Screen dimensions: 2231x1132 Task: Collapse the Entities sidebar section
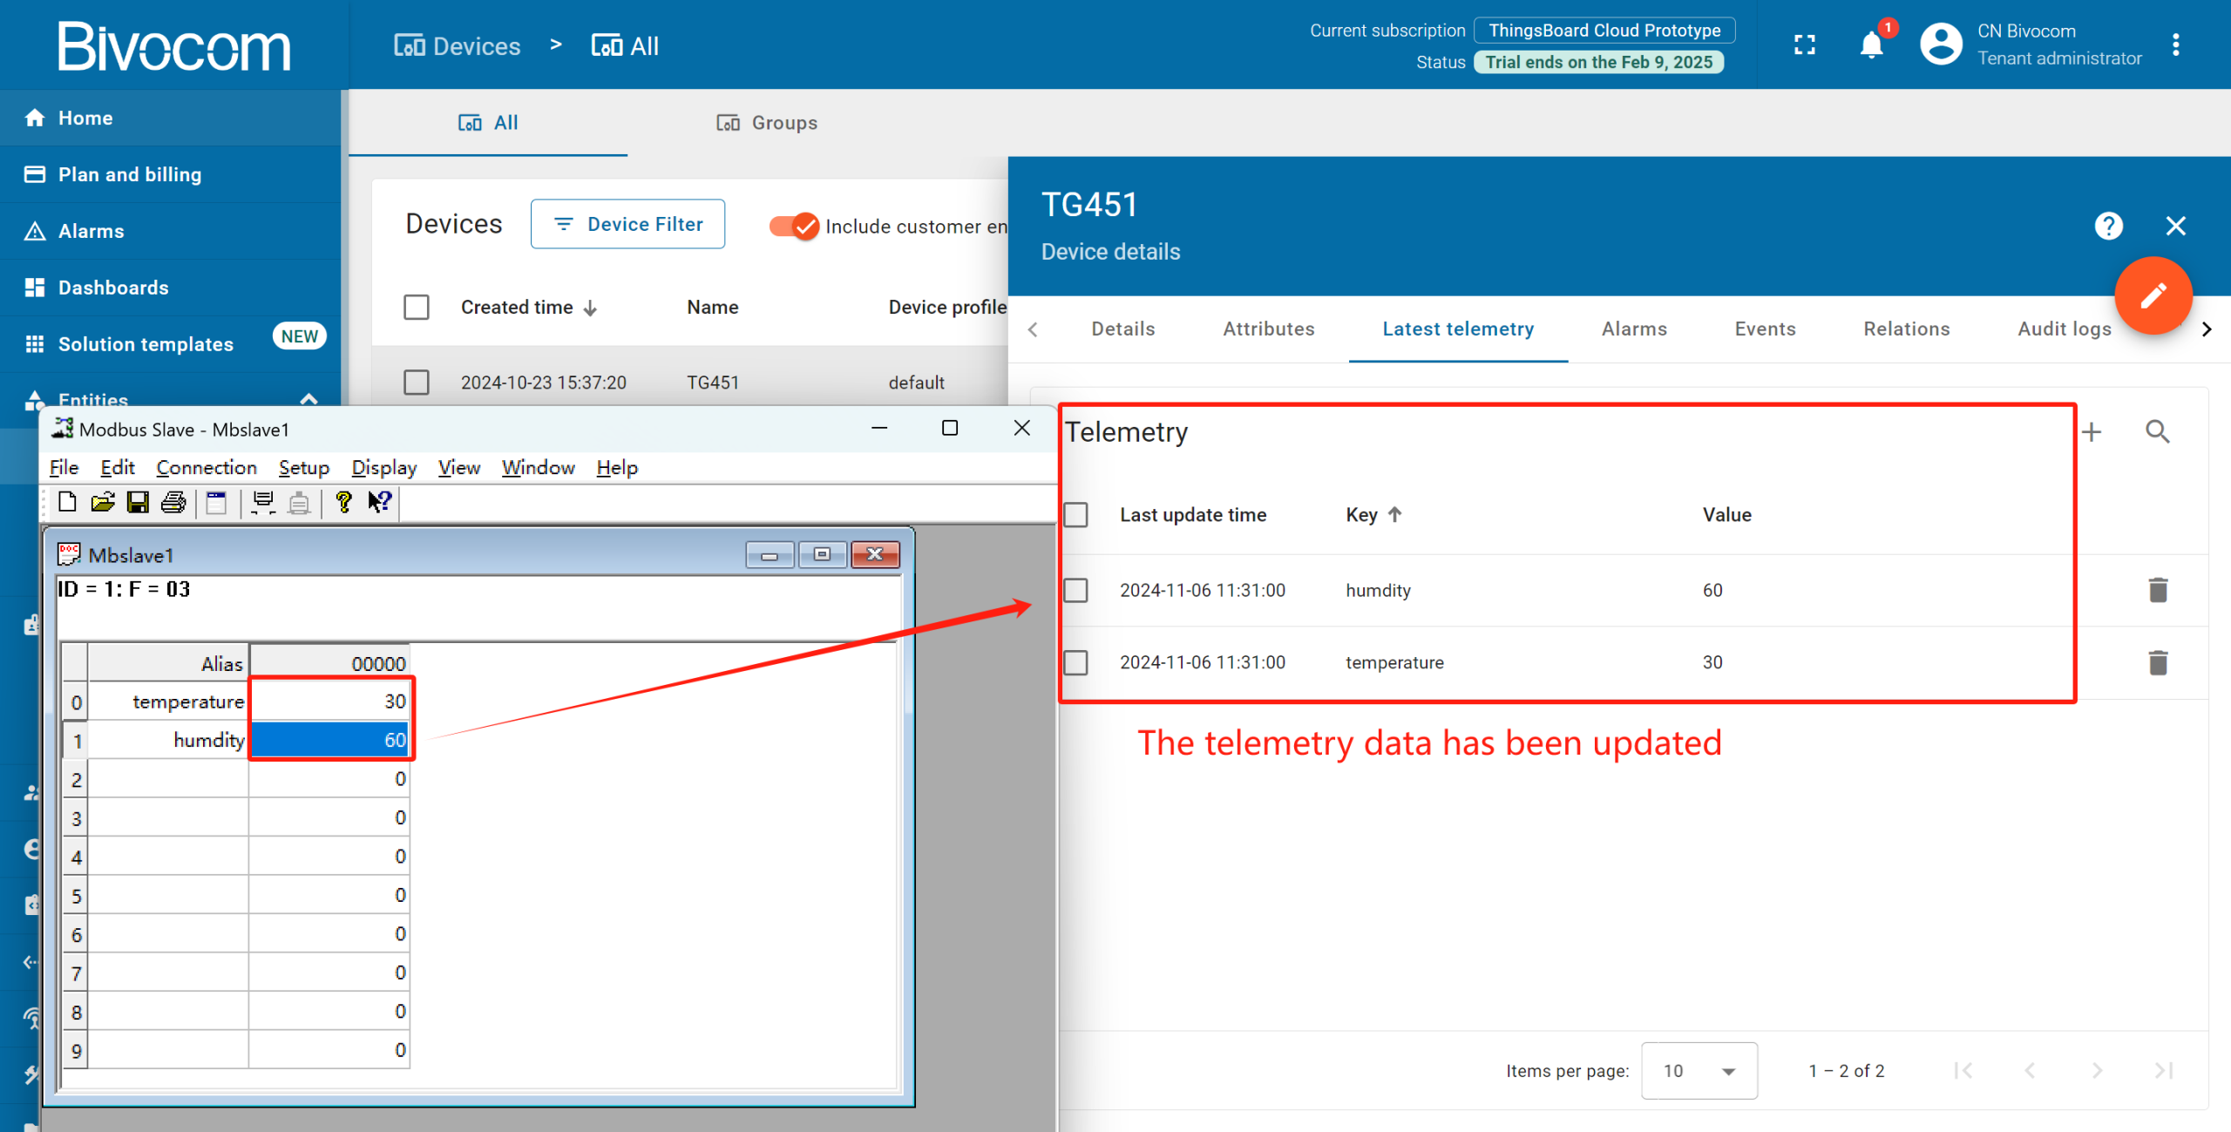[x=309, y=399]
